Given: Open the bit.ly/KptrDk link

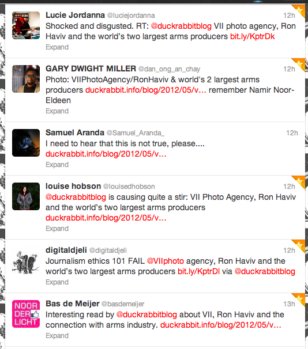Looking at the screenshot, I should click(253, 36).
